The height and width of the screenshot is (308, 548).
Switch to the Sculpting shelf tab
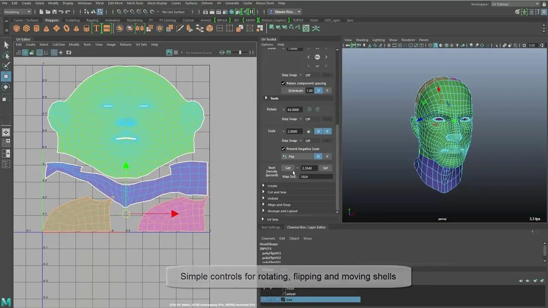point(72,20)
